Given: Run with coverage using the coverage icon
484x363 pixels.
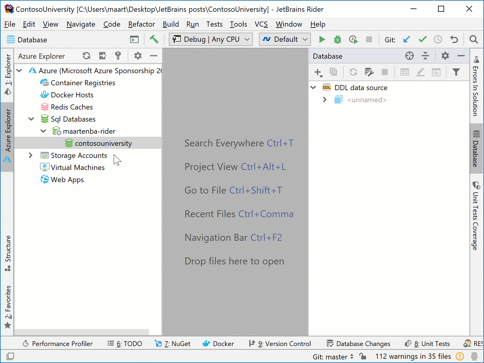Looking at the screenshot, I should (353, 39).
